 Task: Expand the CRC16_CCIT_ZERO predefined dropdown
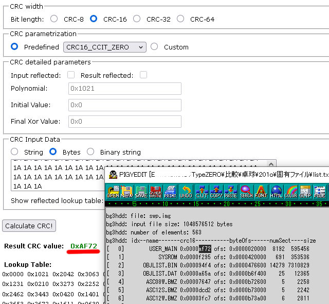105,47
